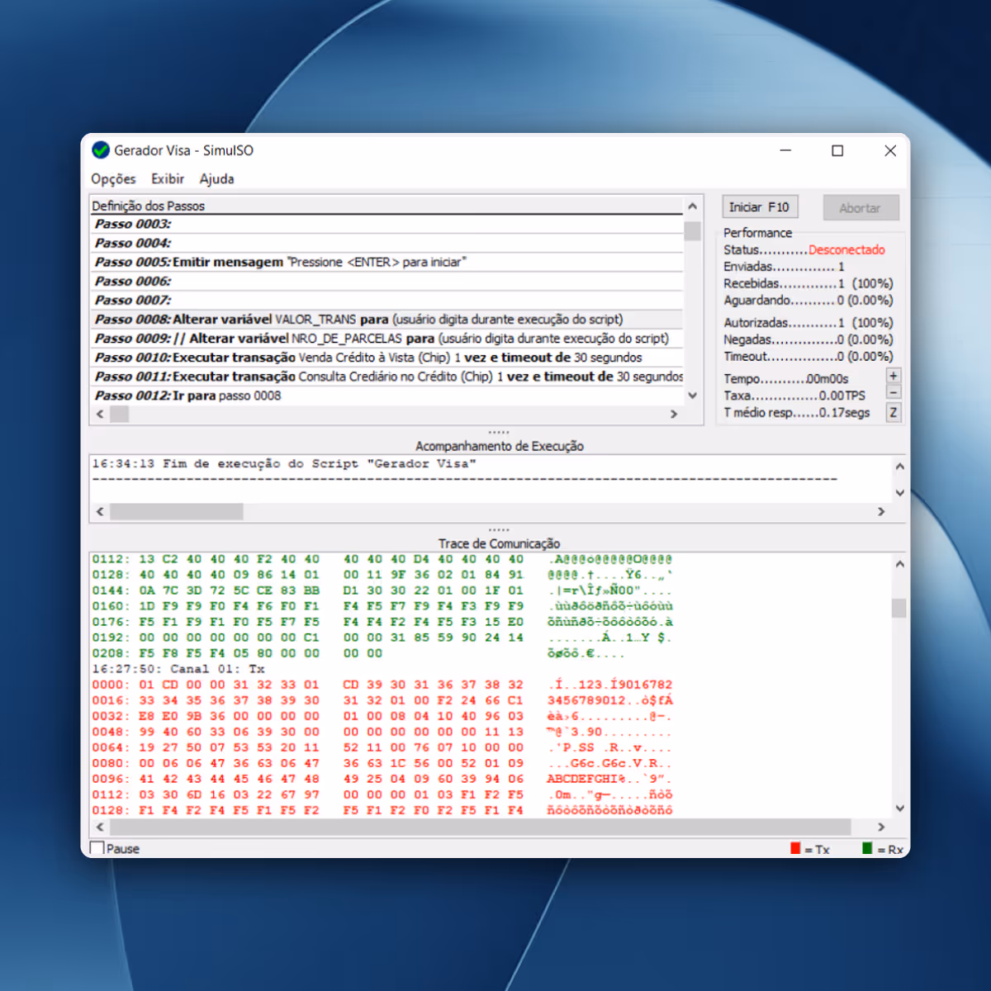991x991 pixels.
Task: Click down arrow of Acompanhamento de Execução scrollbar
Action: tap(900, 493)
